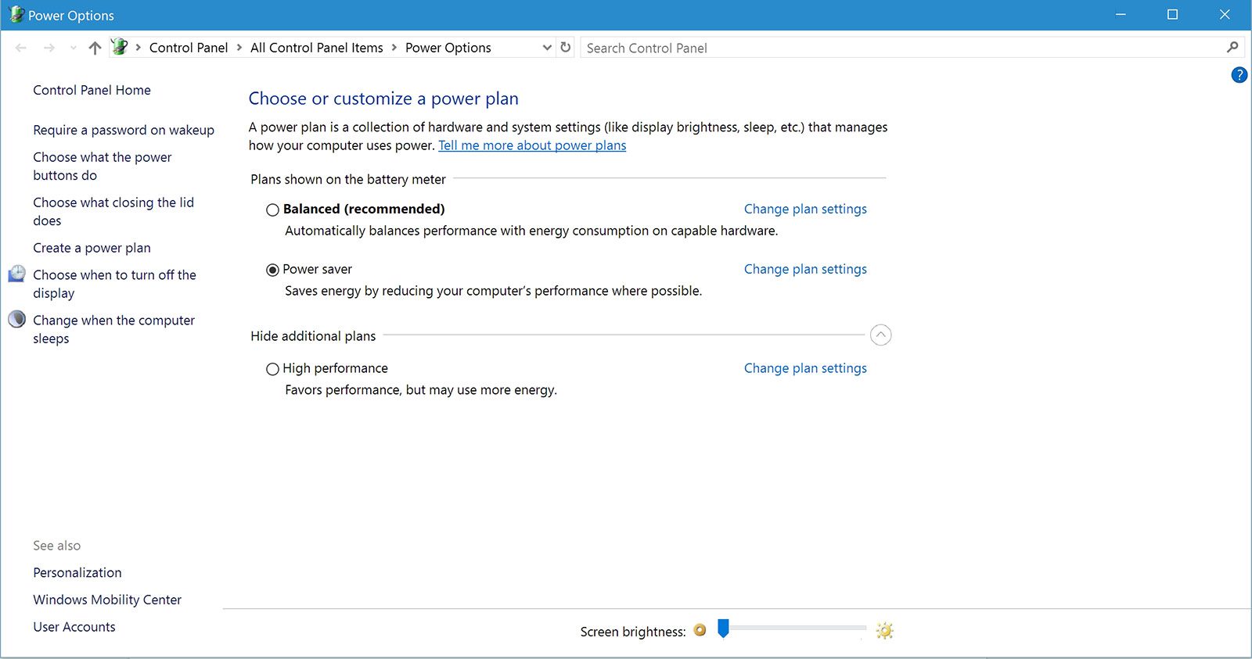This screenshot has height=659, width=1252.
Task: Expand the chevron after All Control Panel Items
Action: [x=394, y=48]
